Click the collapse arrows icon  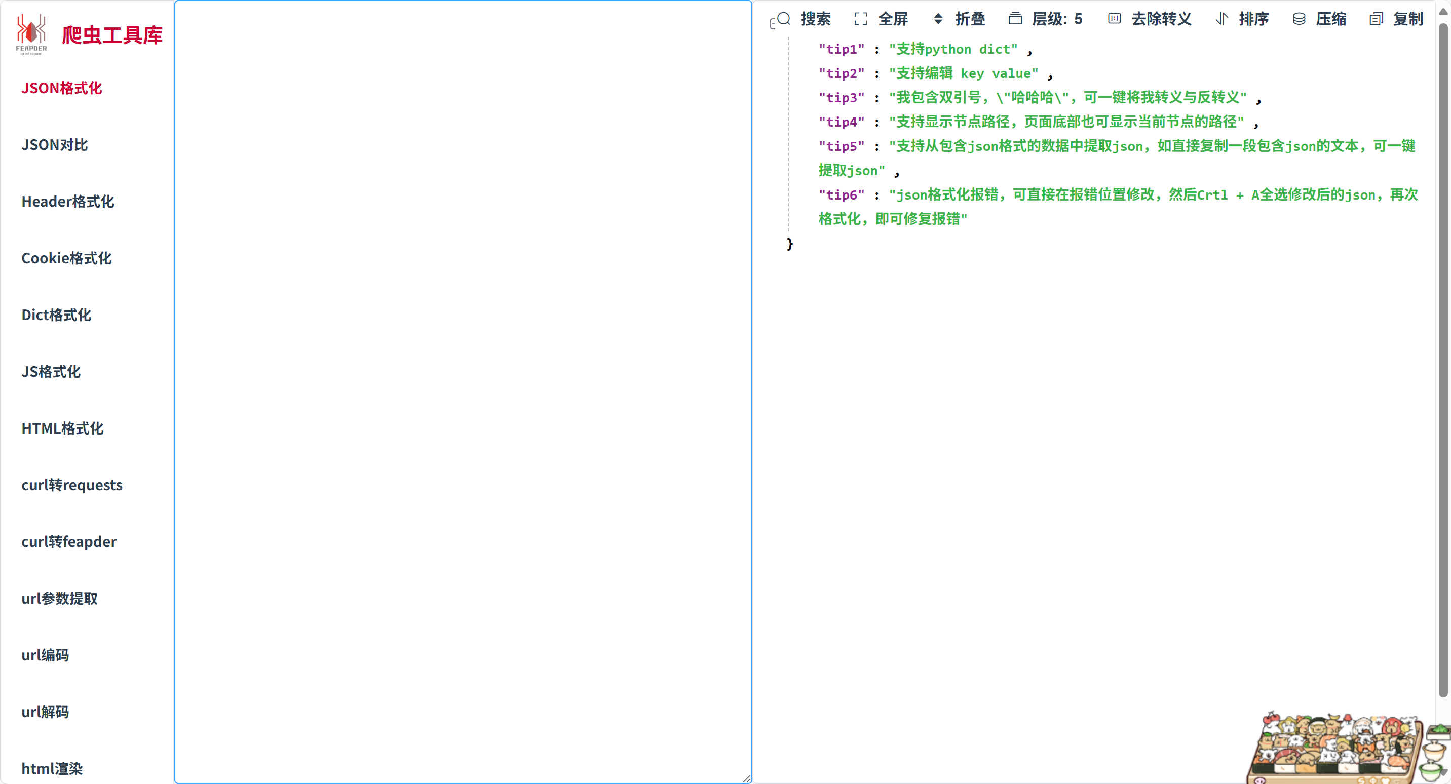coord(938,19)
